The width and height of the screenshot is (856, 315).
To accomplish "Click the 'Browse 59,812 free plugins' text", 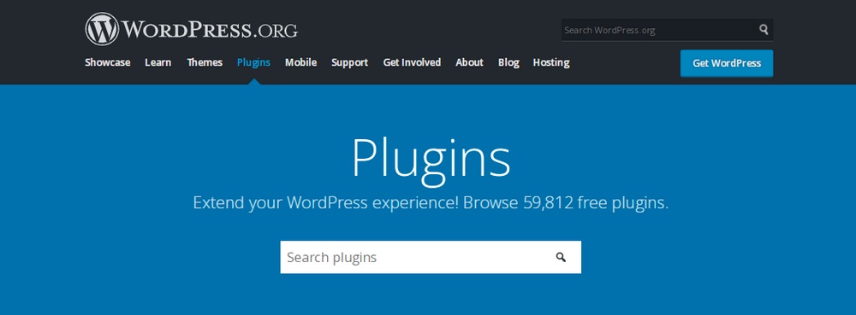I will [x=566, y=203].
